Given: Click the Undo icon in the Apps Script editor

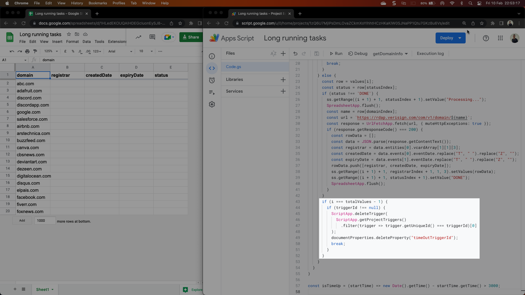Looking at the screenshot, I should click(x=295, y=54).
